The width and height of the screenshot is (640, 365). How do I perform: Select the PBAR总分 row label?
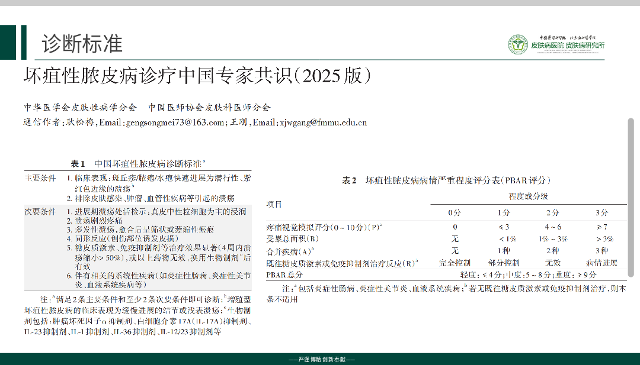pos(285,274)
